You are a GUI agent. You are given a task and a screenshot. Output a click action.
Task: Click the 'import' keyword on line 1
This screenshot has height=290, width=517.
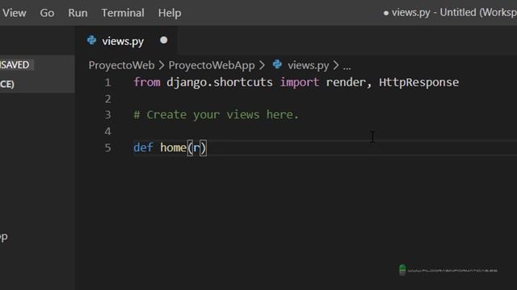(300, 82)
